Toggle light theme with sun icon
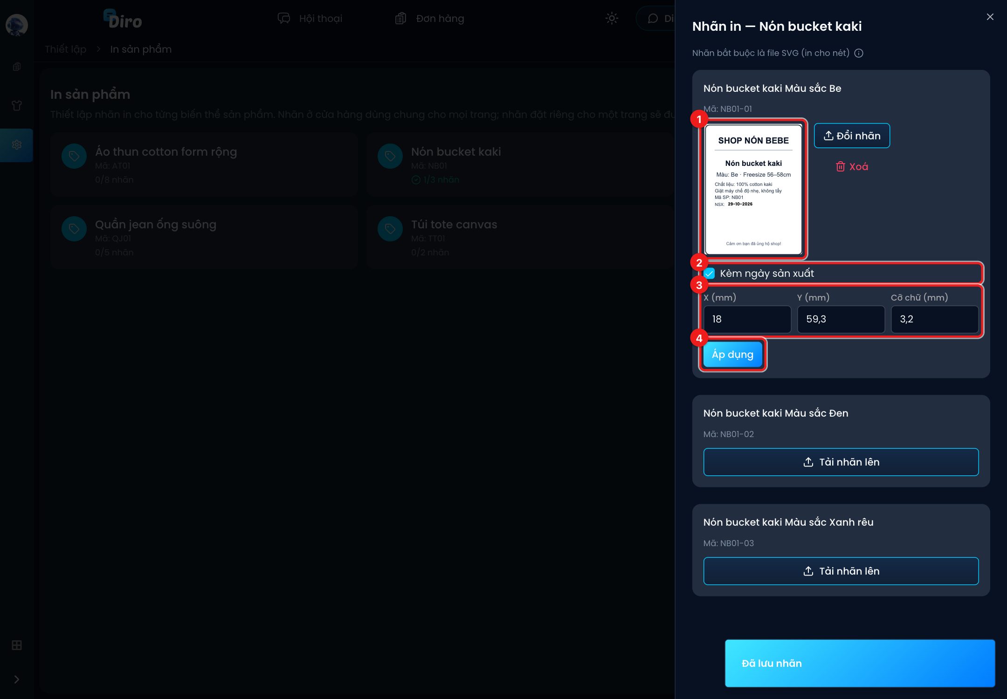Image resolution: width=1007 pixels, height=699 pixels. click(612, 18)
